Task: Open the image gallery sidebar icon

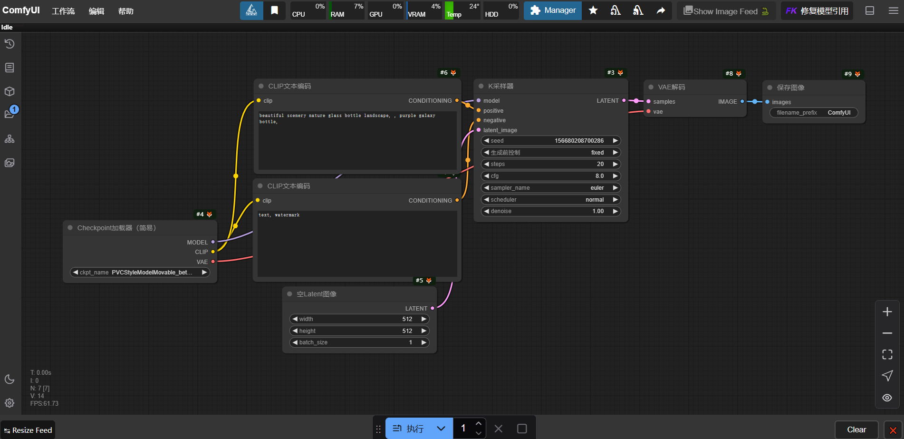Action: point(10,163)
